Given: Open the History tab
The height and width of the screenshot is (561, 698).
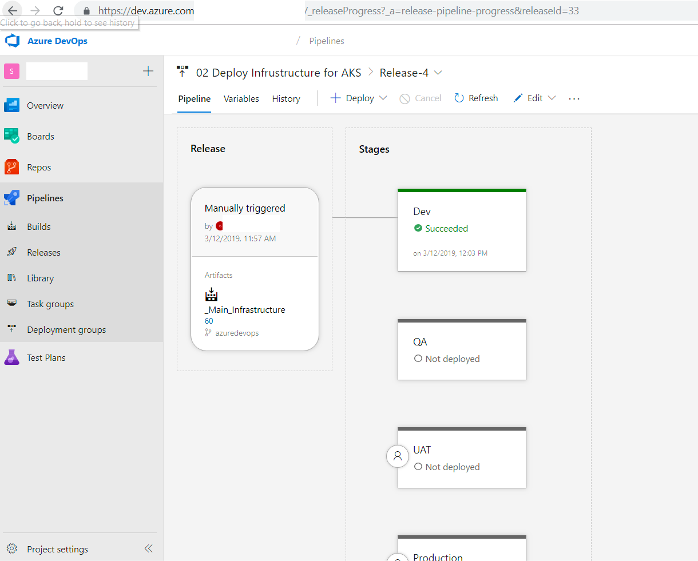Looking at the screenshot, I should pos(286,98).
